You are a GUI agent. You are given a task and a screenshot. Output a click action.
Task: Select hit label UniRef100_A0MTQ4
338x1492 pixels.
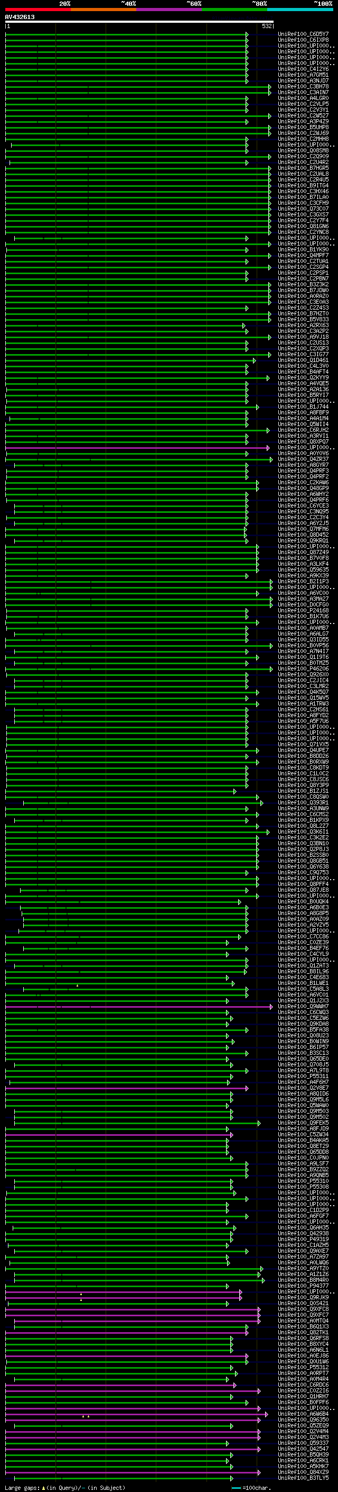click(303, 1321)
